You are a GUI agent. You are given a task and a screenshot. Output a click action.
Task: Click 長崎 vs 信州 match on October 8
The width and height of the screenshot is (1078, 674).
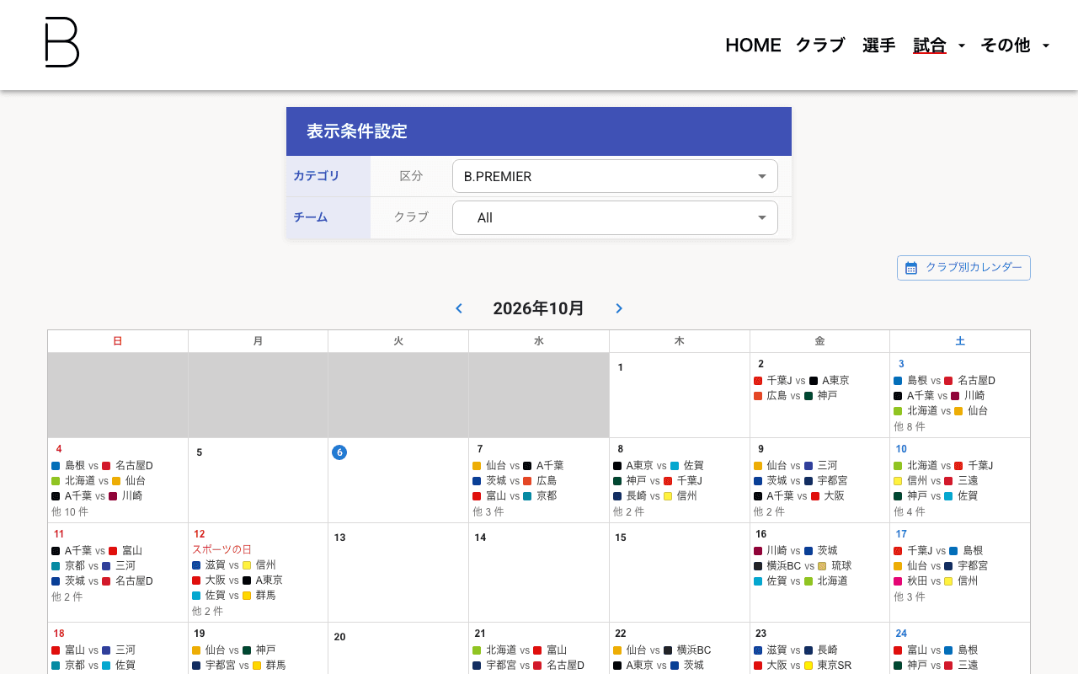(655, 496)
